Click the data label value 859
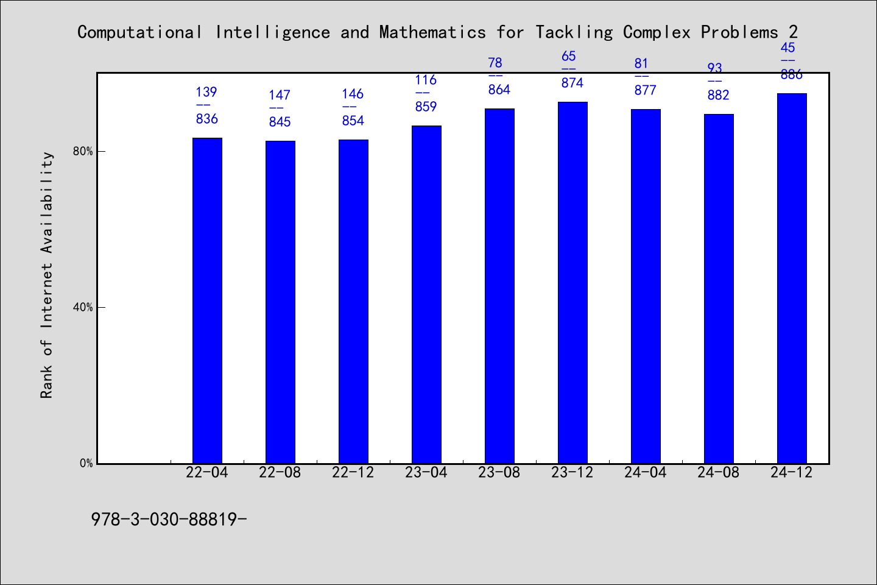This screenshot has width=877, height=585. pos(426,107)
